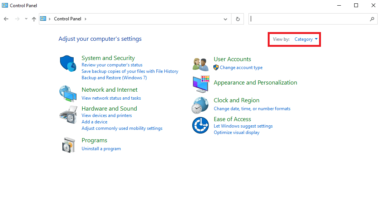This screenshot has width=381, height=220.
Task: Click the Appearance and Personalization monitor icon
Action: coord(201,84)
